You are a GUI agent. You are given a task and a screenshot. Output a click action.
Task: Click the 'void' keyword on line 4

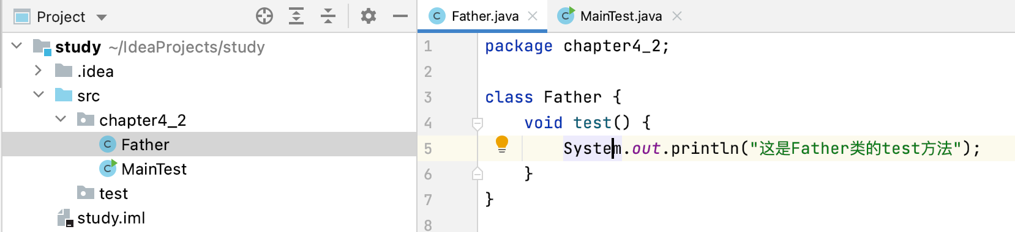(543, 123)
